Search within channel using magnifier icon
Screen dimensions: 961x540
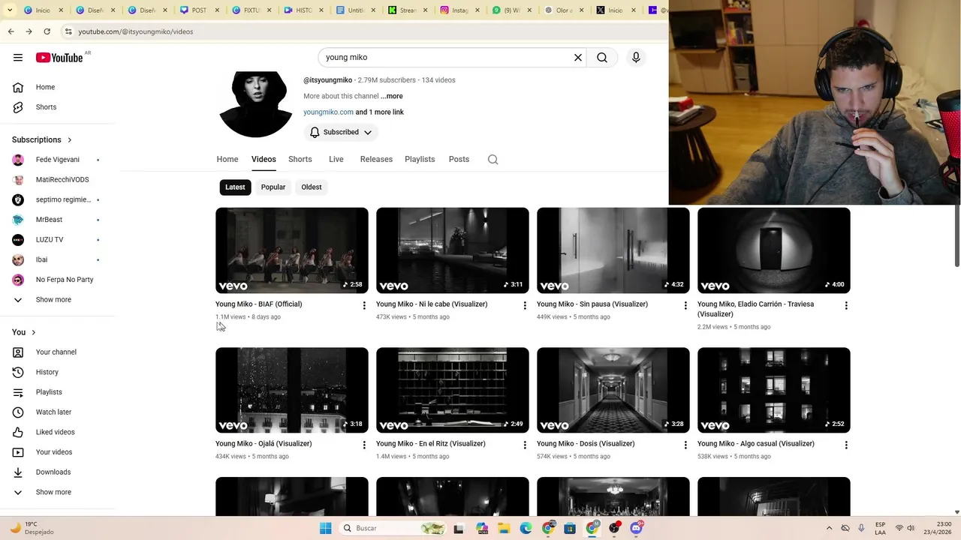coord(493,159)
